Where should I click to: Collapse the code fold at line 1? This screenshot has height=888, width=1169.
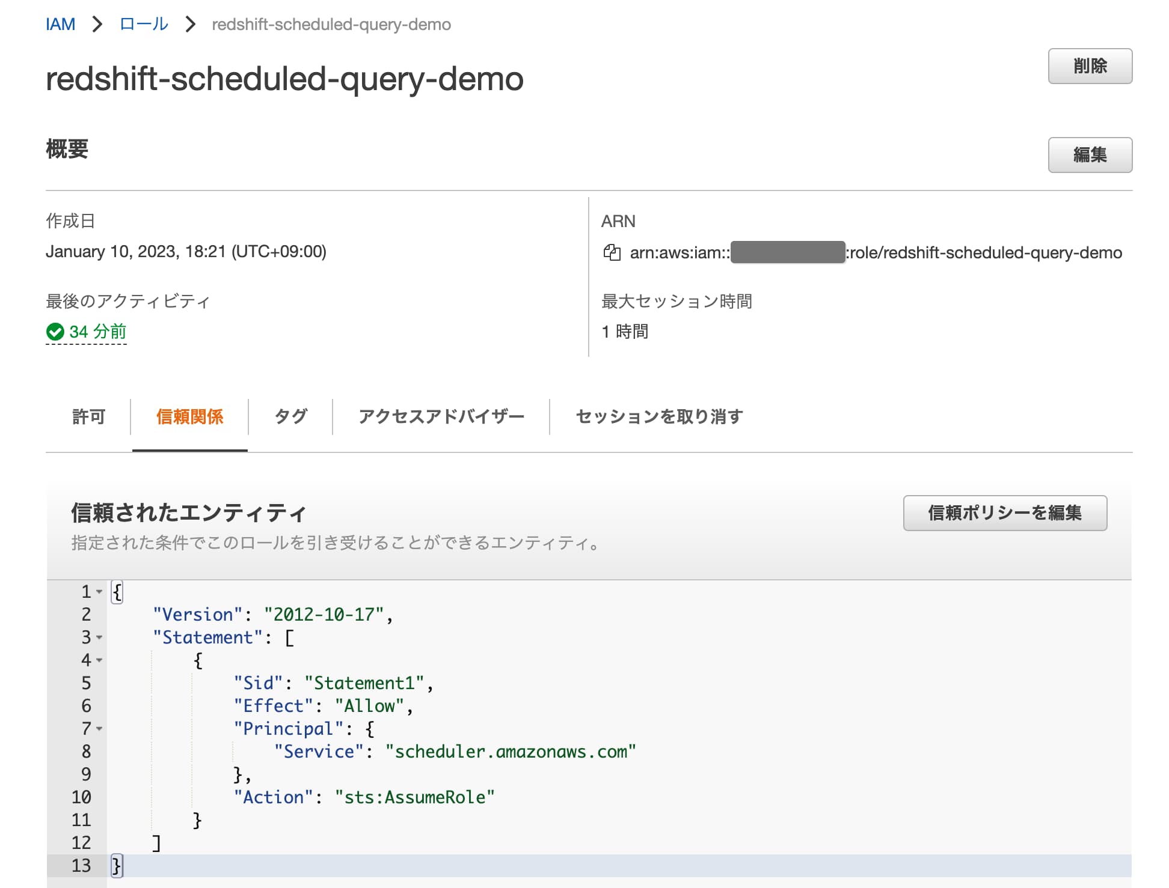pyautogui.click(x=99, y=592)
